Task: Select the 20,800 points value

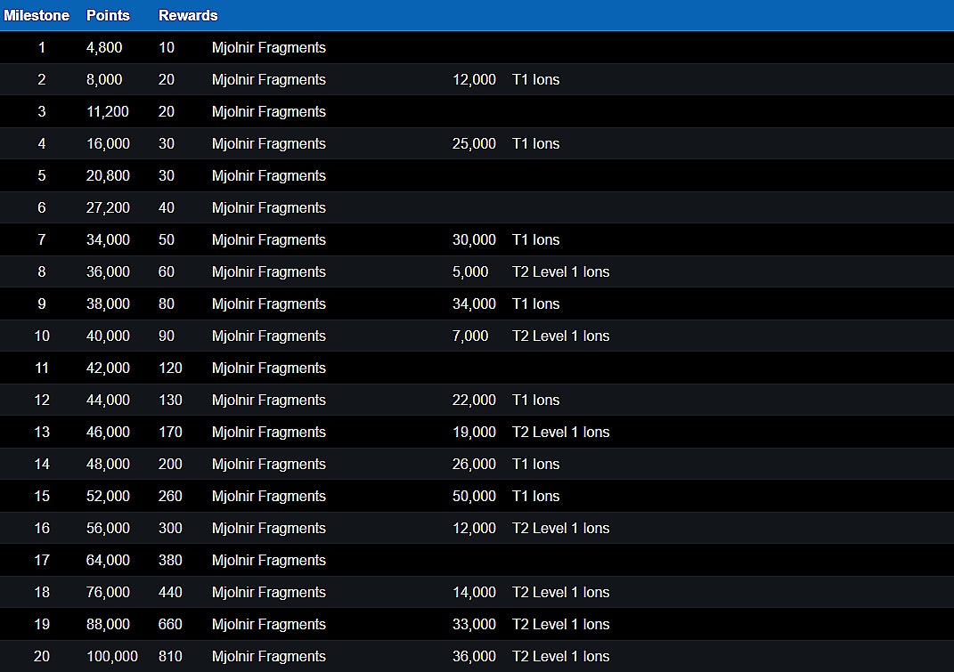Action: [108, 175]
